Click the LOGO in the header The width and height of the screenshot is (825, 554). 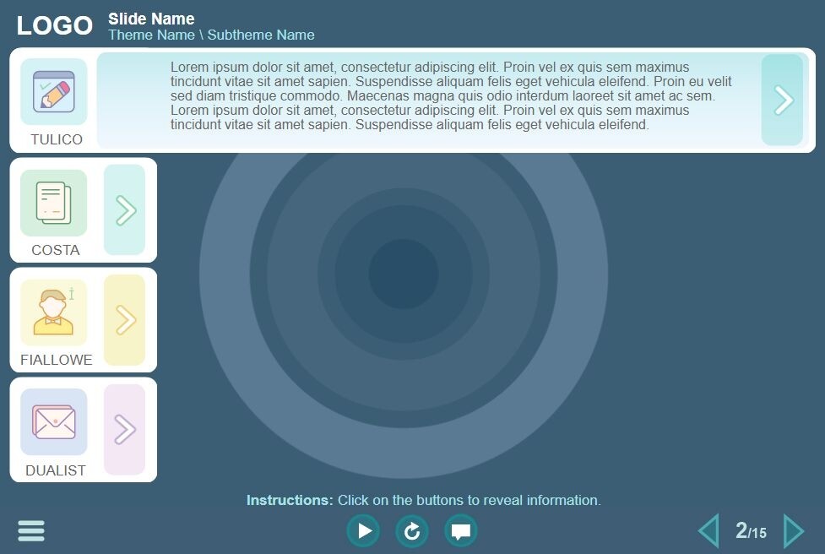[x=54, y=26]
